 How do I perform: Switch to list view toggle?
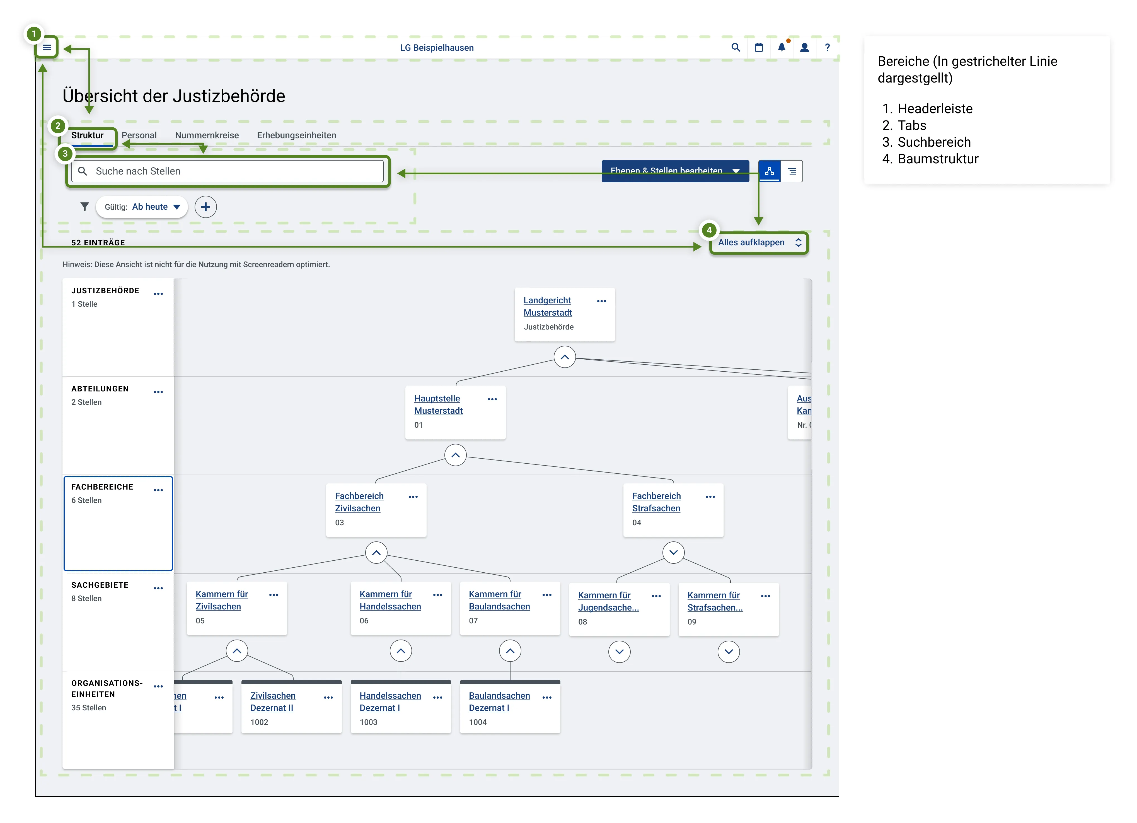coord(792,171)
